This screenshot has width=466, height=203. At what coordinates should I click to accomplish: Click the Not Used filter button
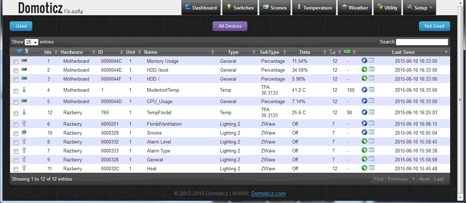(x=434, y=26)
